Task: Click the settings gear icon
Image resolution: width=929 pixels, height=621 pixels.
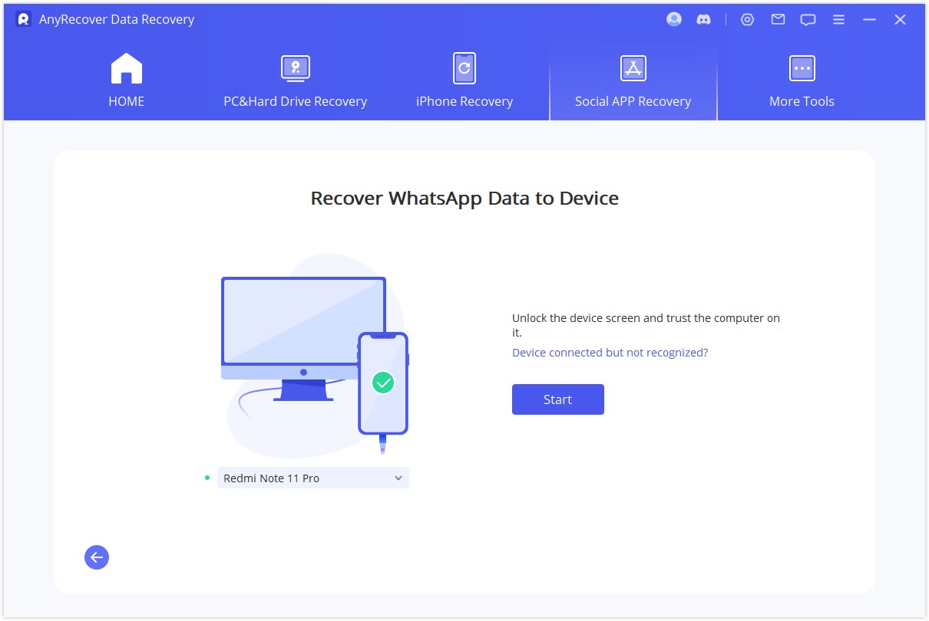Action: click(x=747, y=19)
